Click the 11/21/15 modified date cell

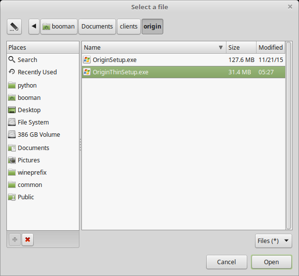(271, 60)
